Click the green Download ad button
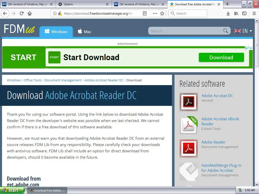Screen dimensions: 259x194 click(x=221, y=57)
